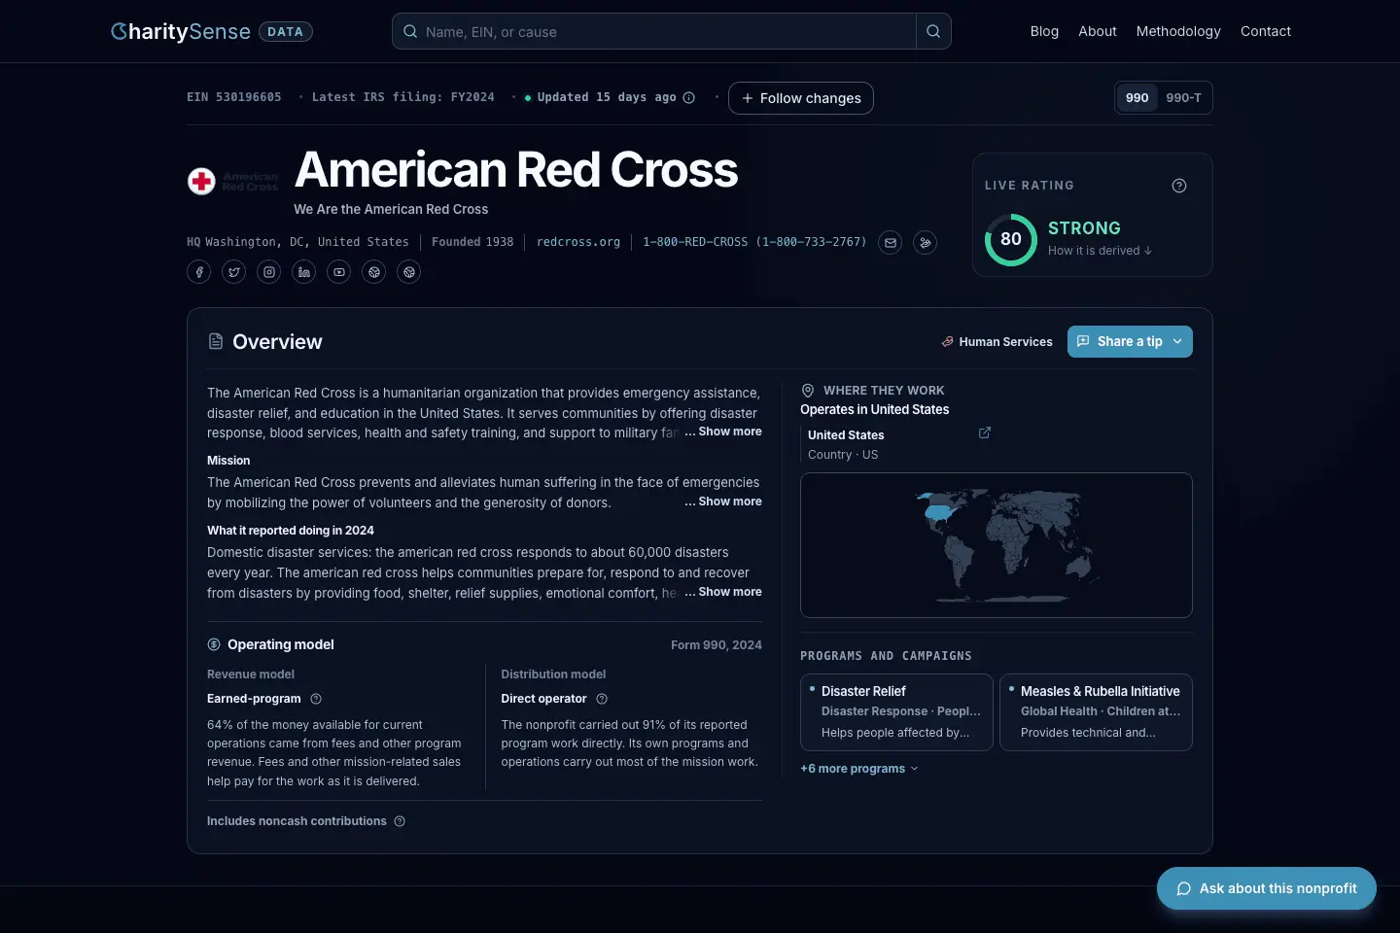Click the 1-800-RED-CROSS phone number
The height and width of the screenshot is (933, 1400).
[x=754, y=242]
